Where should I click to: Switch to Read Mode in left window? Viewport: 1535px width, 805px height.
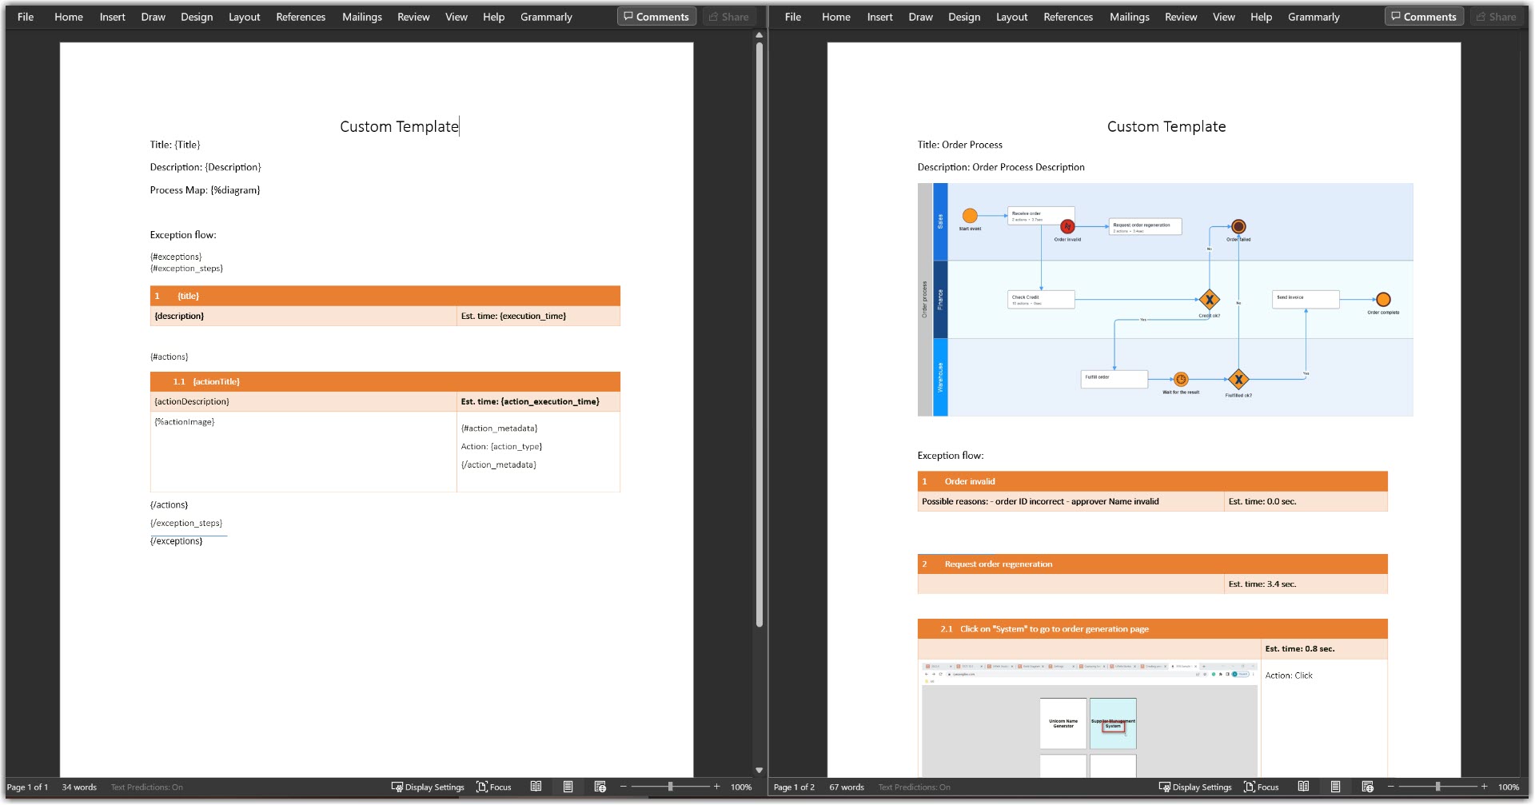[536, 787]
